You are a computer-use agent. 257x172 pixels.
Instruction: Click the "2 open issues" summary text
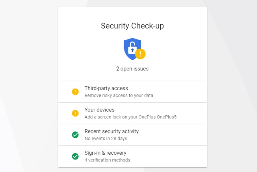click(133, 68)
